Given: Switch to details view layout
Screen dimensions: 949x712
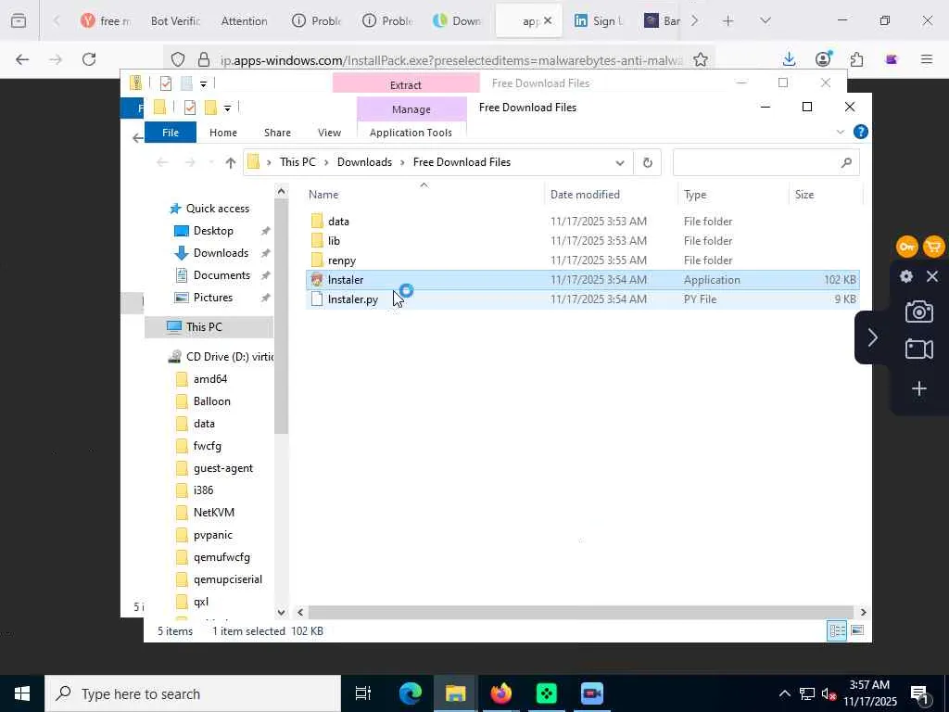Looking at the screenshot, I should tap(838, 630).
